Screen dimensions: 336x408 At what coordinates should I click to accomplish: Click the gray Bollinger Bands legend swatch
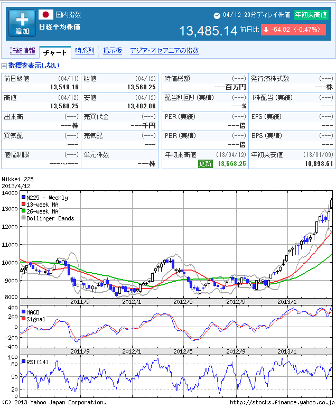[23, 218]
